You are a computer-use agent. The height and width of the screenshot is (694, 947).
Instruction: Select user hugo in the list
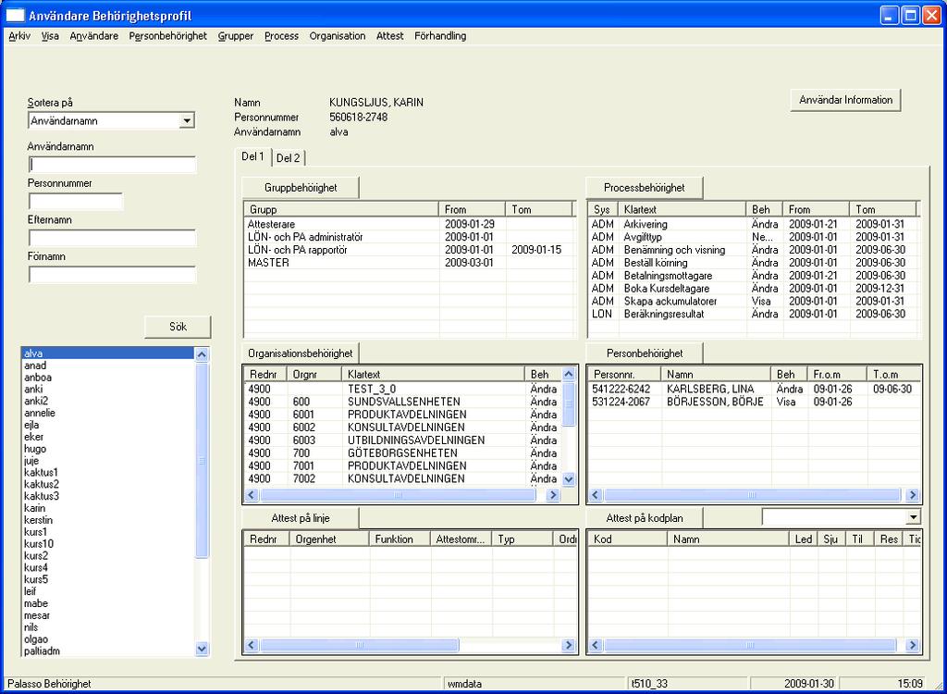[108, 449]
